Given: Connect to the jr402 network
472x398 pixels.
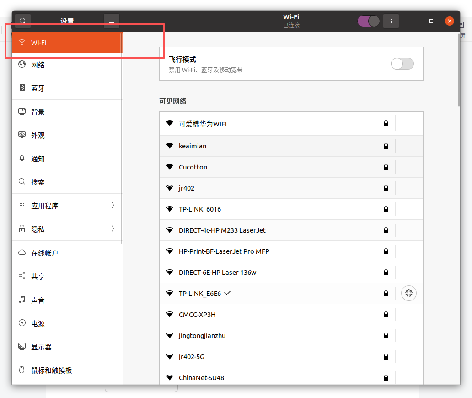Looking at the screenshot, I should pos(291,188).
